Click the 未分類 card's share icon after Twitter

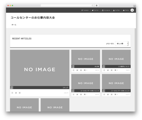coord(81,70)
